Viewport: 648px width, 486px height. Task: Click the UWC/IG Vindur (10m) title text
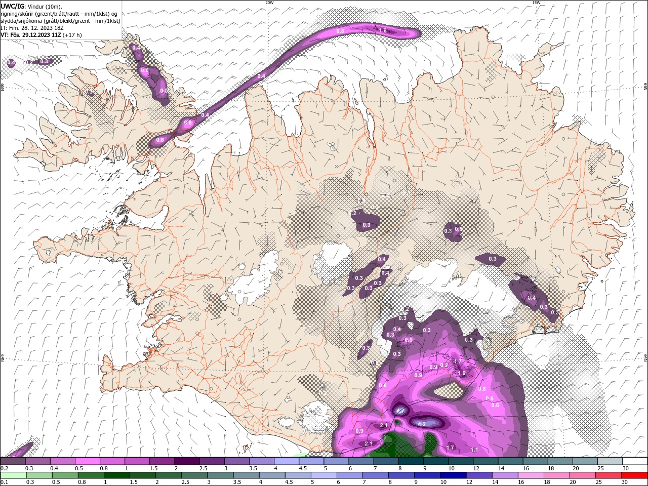click(x=31, y=6)
